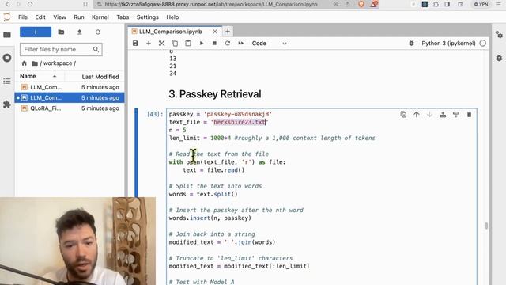Open the Tabs menu
This screenshot has width=506, height=285.
click(x=123, y=17)
